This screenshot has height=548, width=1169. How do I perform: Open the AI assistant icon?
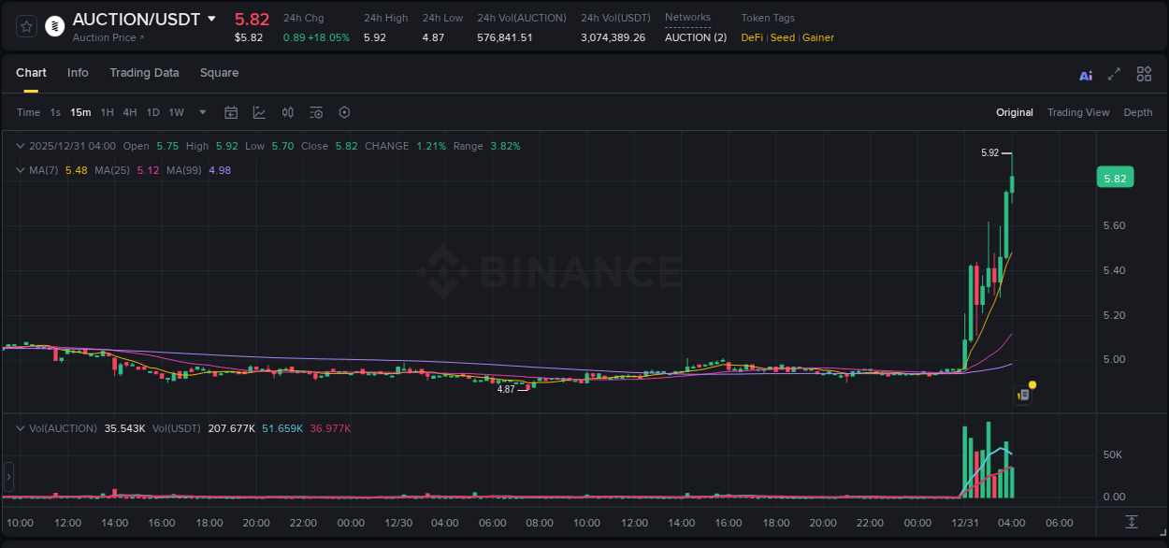pos(1086,75)
